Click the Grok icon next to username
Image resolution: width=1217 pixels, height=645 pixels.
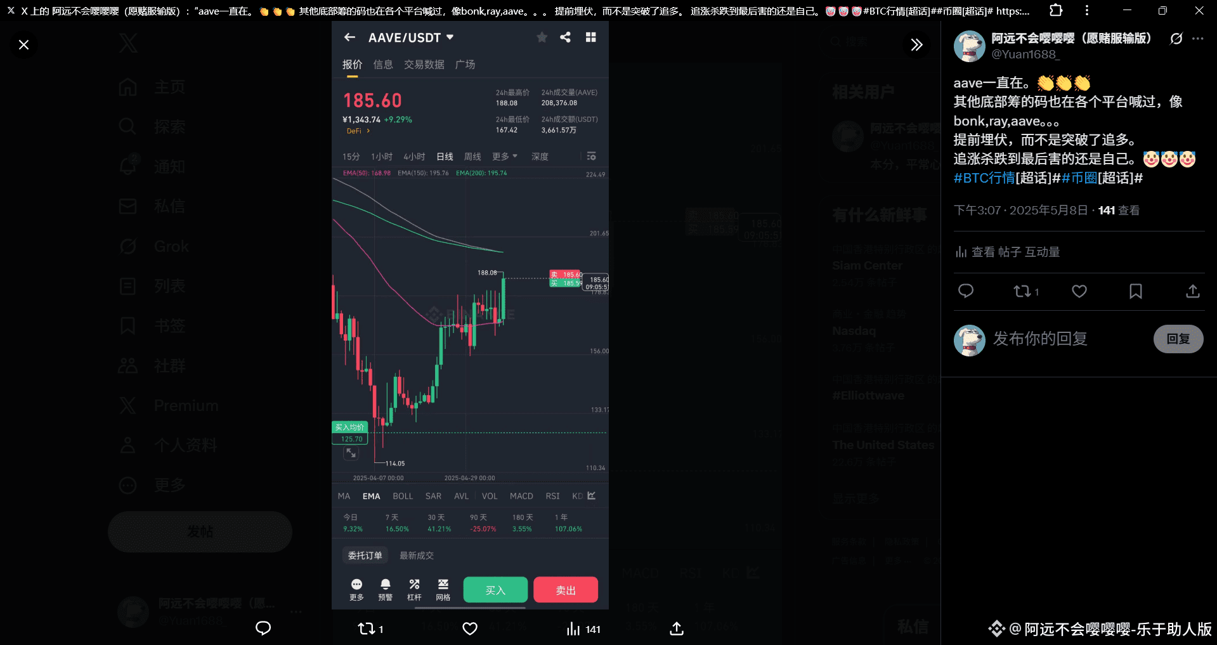click(x=1176, y=39)
